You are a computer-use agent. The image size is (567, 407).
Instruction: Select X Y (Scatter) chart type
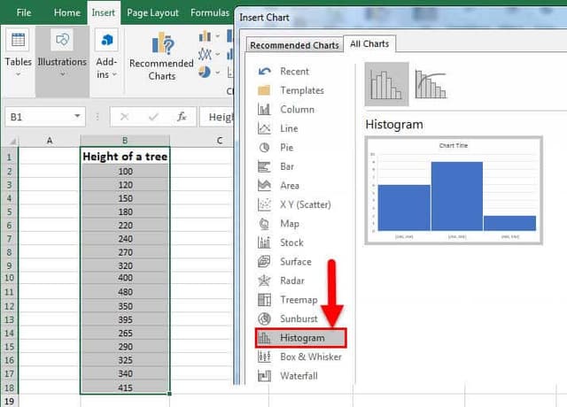[x=305, y=204]
